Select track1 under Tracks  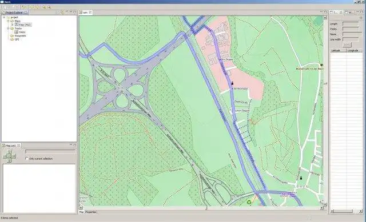(22, 32)
